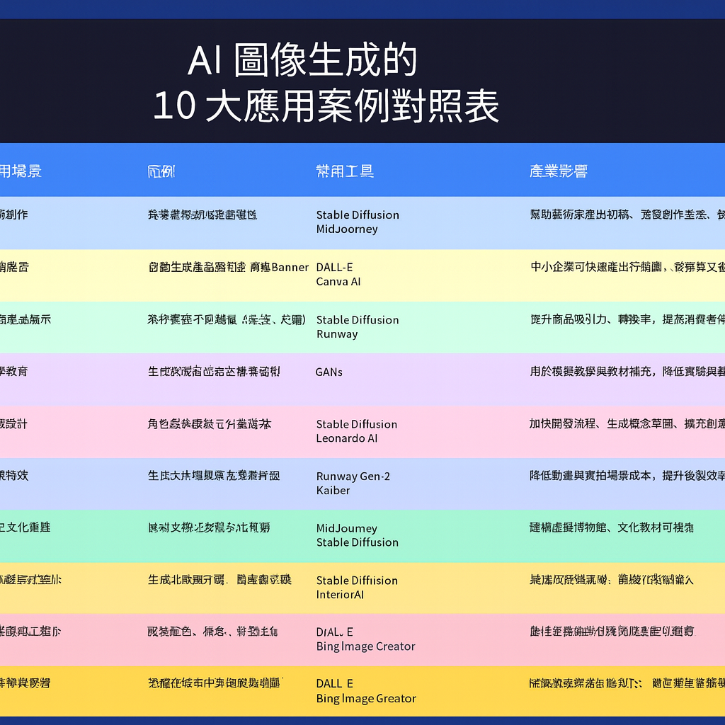725x725 pixels.
Task: Select the impact text "建構虛擬博物館、文化教材可視化"
Action: [x=611, y=527]
